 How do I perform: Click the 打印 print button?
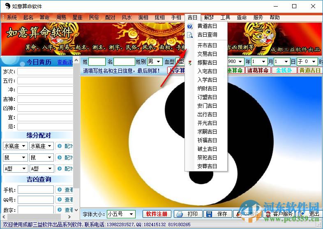pyautogui.click(x=188, y=214)
